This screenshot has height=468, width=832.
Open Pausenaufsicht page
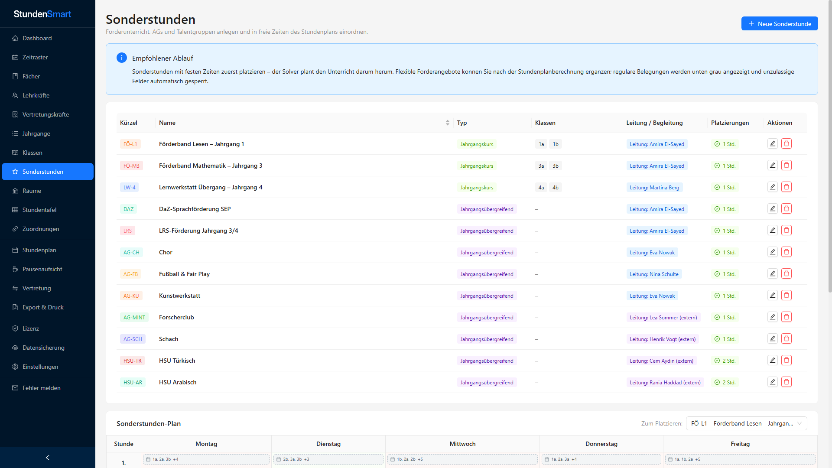click(x=48, y=269)
